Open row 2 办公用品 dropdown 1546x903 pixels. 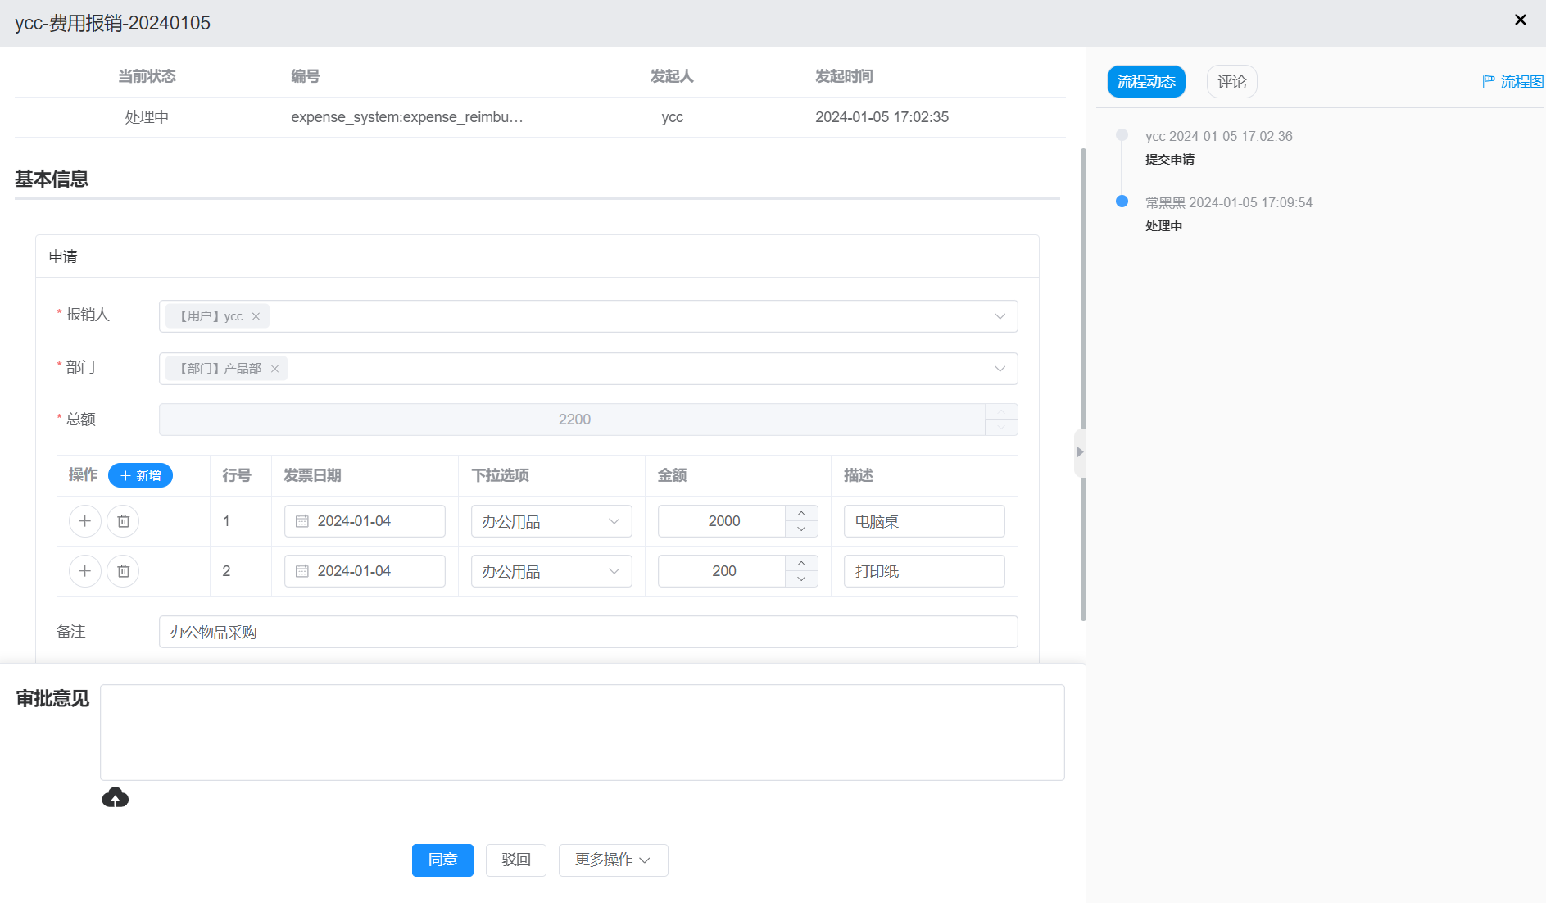pyautogui.click(x=551, y=571)
